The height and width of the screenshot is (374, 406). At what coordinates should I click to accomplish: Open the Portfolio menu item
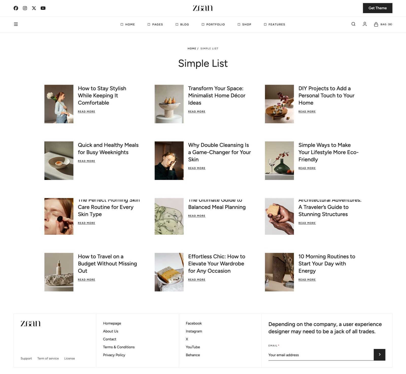click(x=213, y=25)
